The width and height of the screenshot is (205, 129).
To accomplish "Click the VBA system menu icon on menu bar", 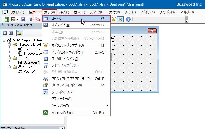I will [6, 12].
